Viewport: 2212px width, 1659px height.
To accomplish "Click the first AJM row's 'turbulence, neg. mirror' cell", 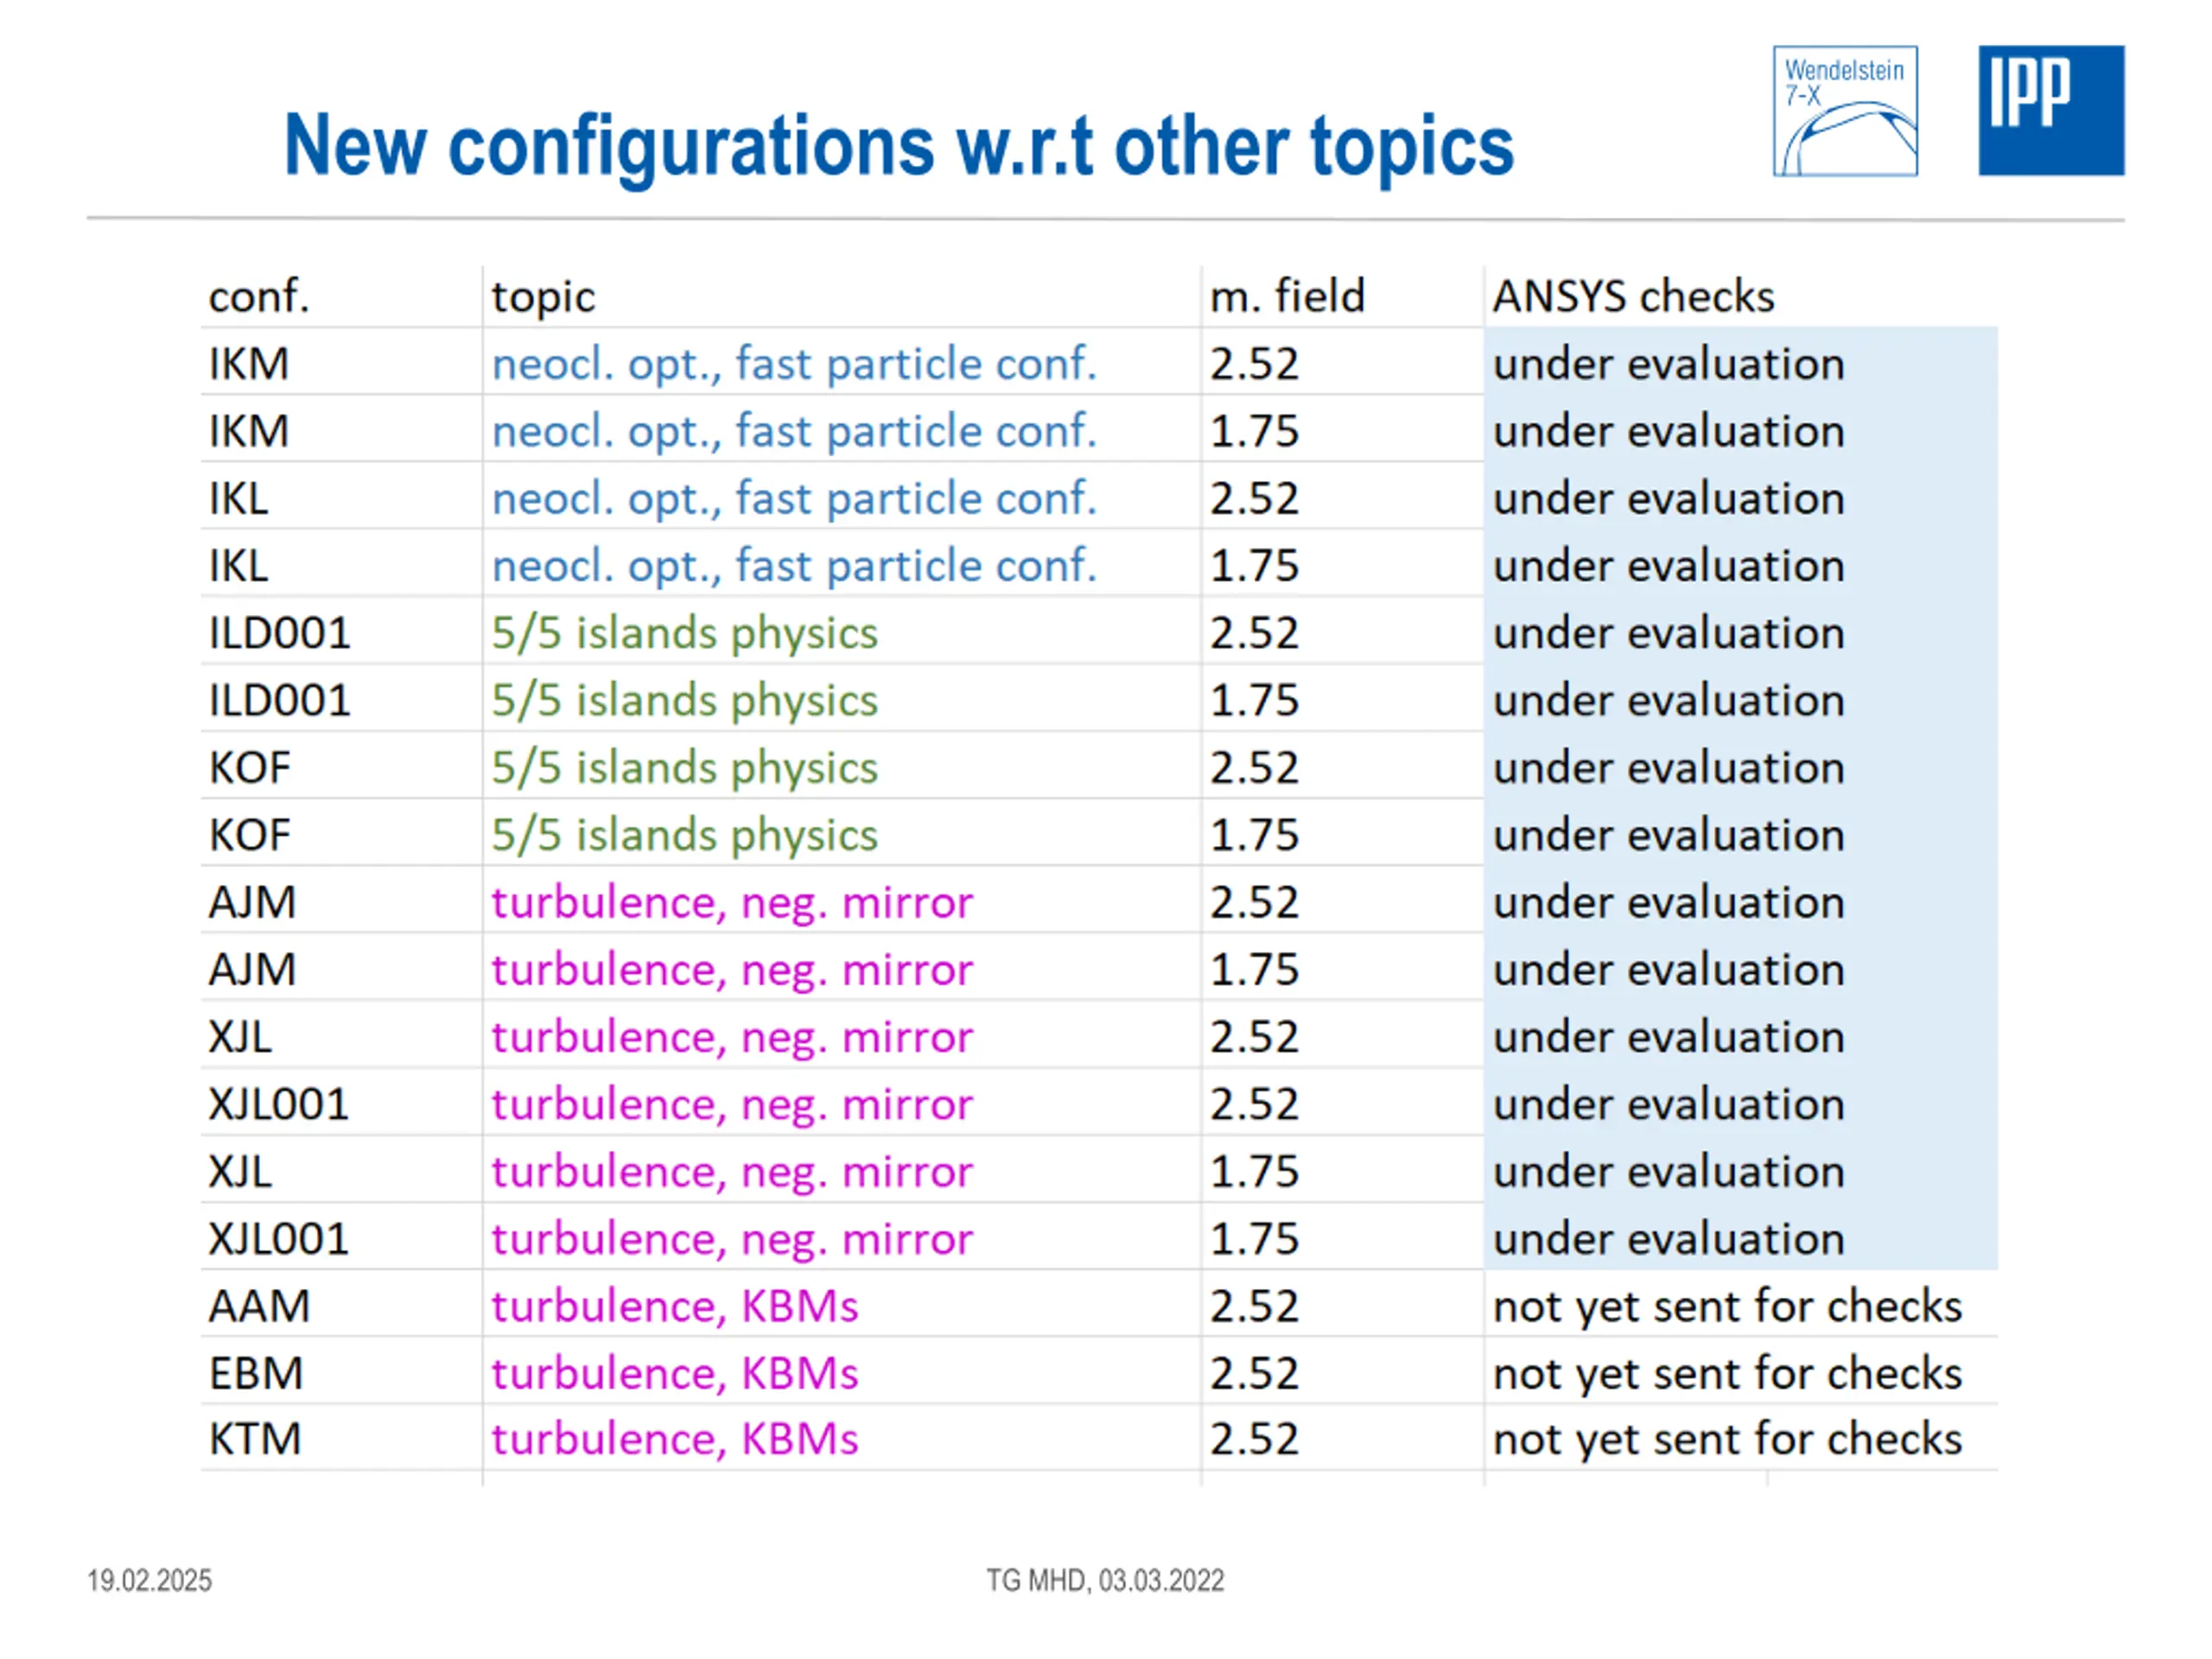I will (732, 902).
